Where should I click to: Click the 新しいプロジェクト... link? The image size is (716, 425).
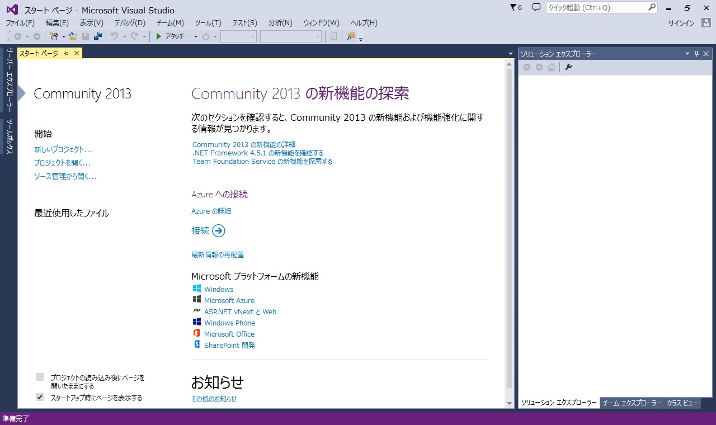(x=63, y=149)
